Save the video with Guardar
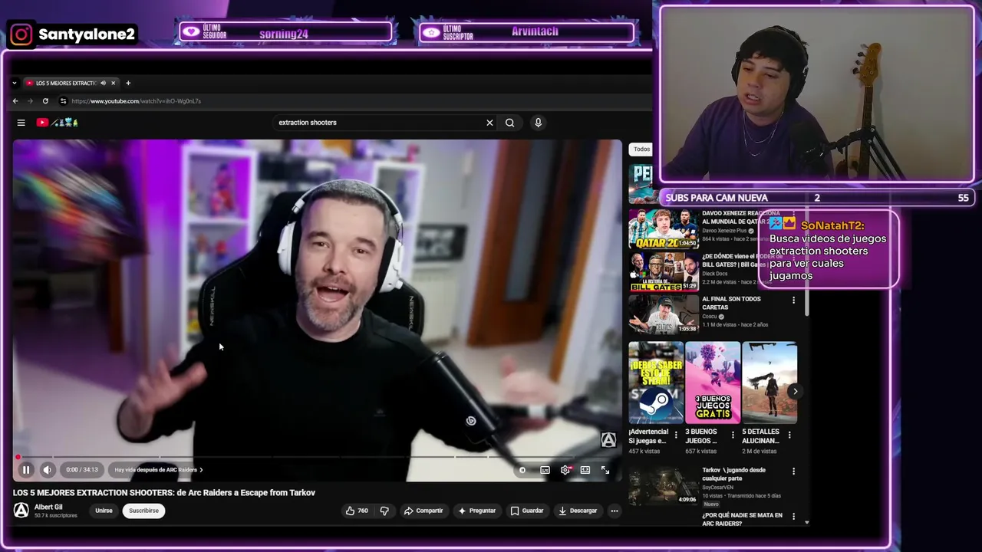The width and height of the screenshot is (982, 552). point(528,511)
